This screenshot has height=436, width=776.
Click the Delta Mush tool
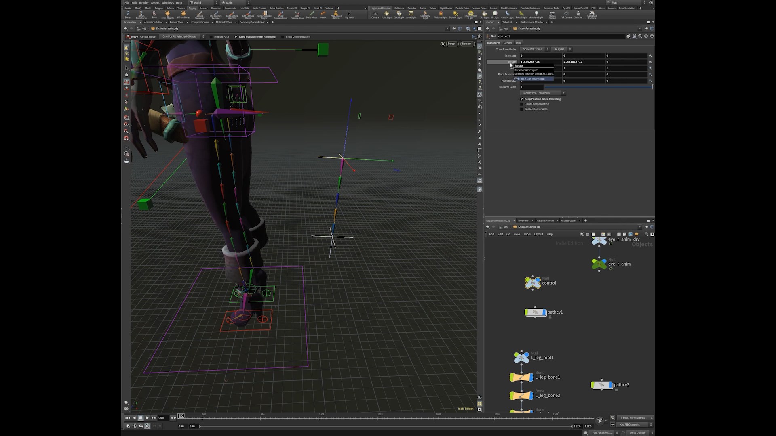click(x=312, y=15)
